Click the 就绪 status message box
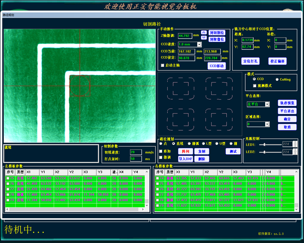Screen dimensions: 304x243 coord(51,154)
